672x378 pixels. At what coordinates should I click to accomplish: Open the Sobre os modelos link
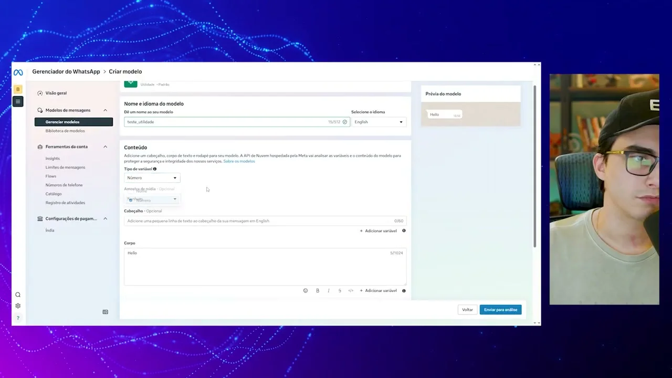[x=239, y=161]
